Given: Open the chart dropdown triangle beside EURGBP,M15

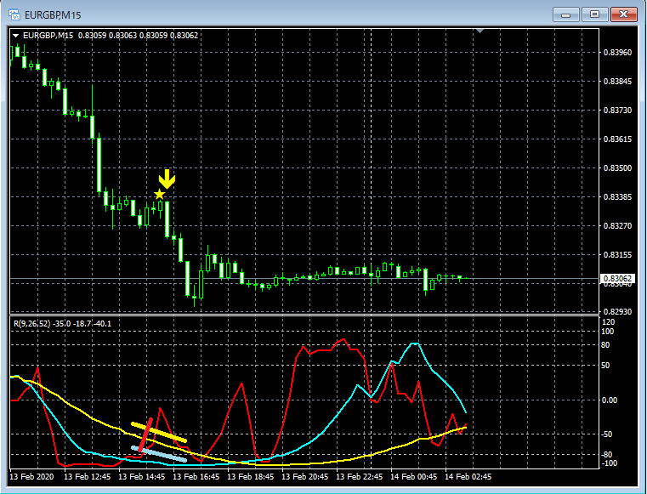Looking at the screenshot, I should click(x=15, y=36).
